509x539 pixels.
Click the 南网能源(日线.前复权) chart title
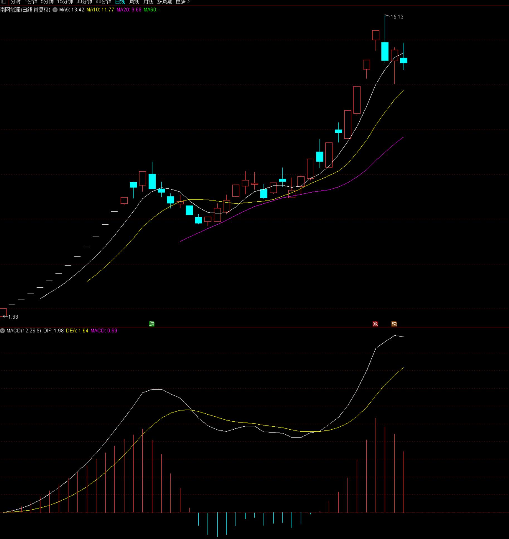click(x=25, y=10)
